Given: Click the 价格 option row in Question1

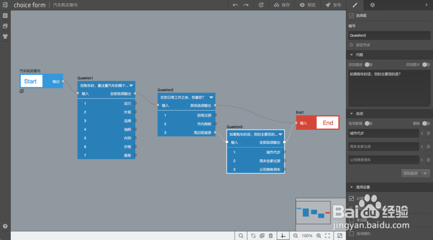Looking at the screenshot, I should pyautogui.click(x=107, y=147).
